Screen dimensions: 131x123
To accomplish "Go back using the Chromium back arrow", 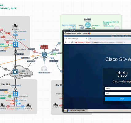I will pos(66,42).
